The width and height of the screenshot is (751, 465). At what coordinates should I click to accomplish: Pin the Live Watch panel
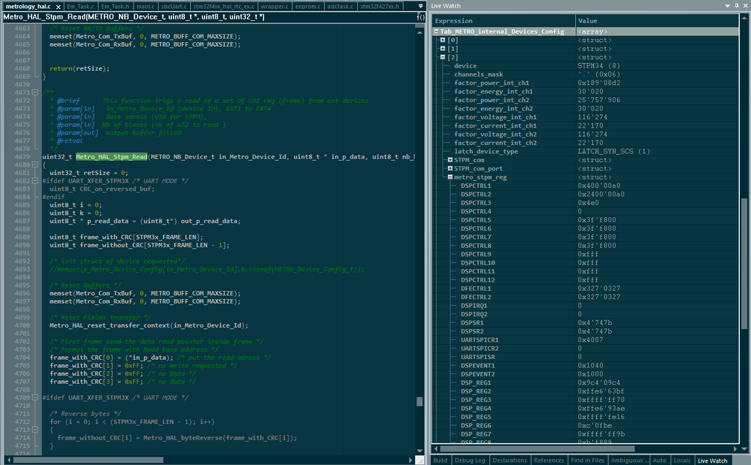735,6
